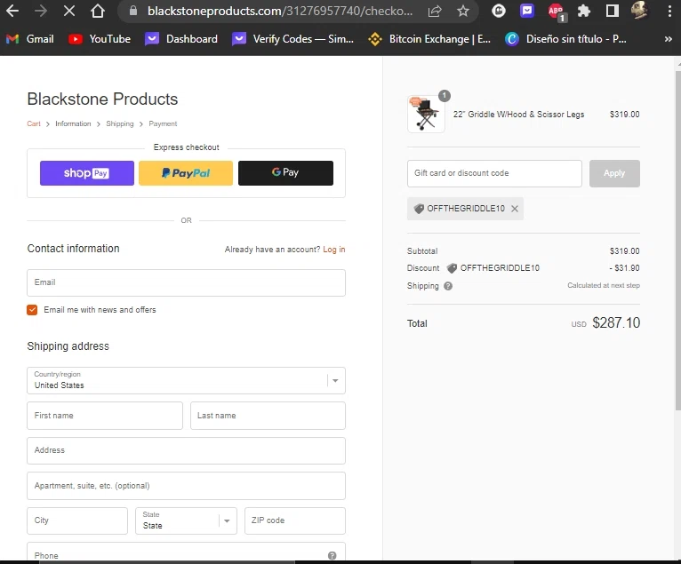Remove the OFFTHEGRIDDLE10 discount code tag
This screenshot has height=564, width=681.
[x=515, y=209]
